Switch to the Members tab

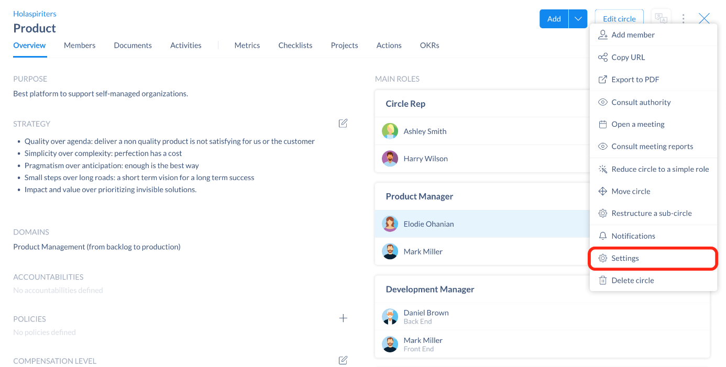pyautogui.click(x=80, y=46)
